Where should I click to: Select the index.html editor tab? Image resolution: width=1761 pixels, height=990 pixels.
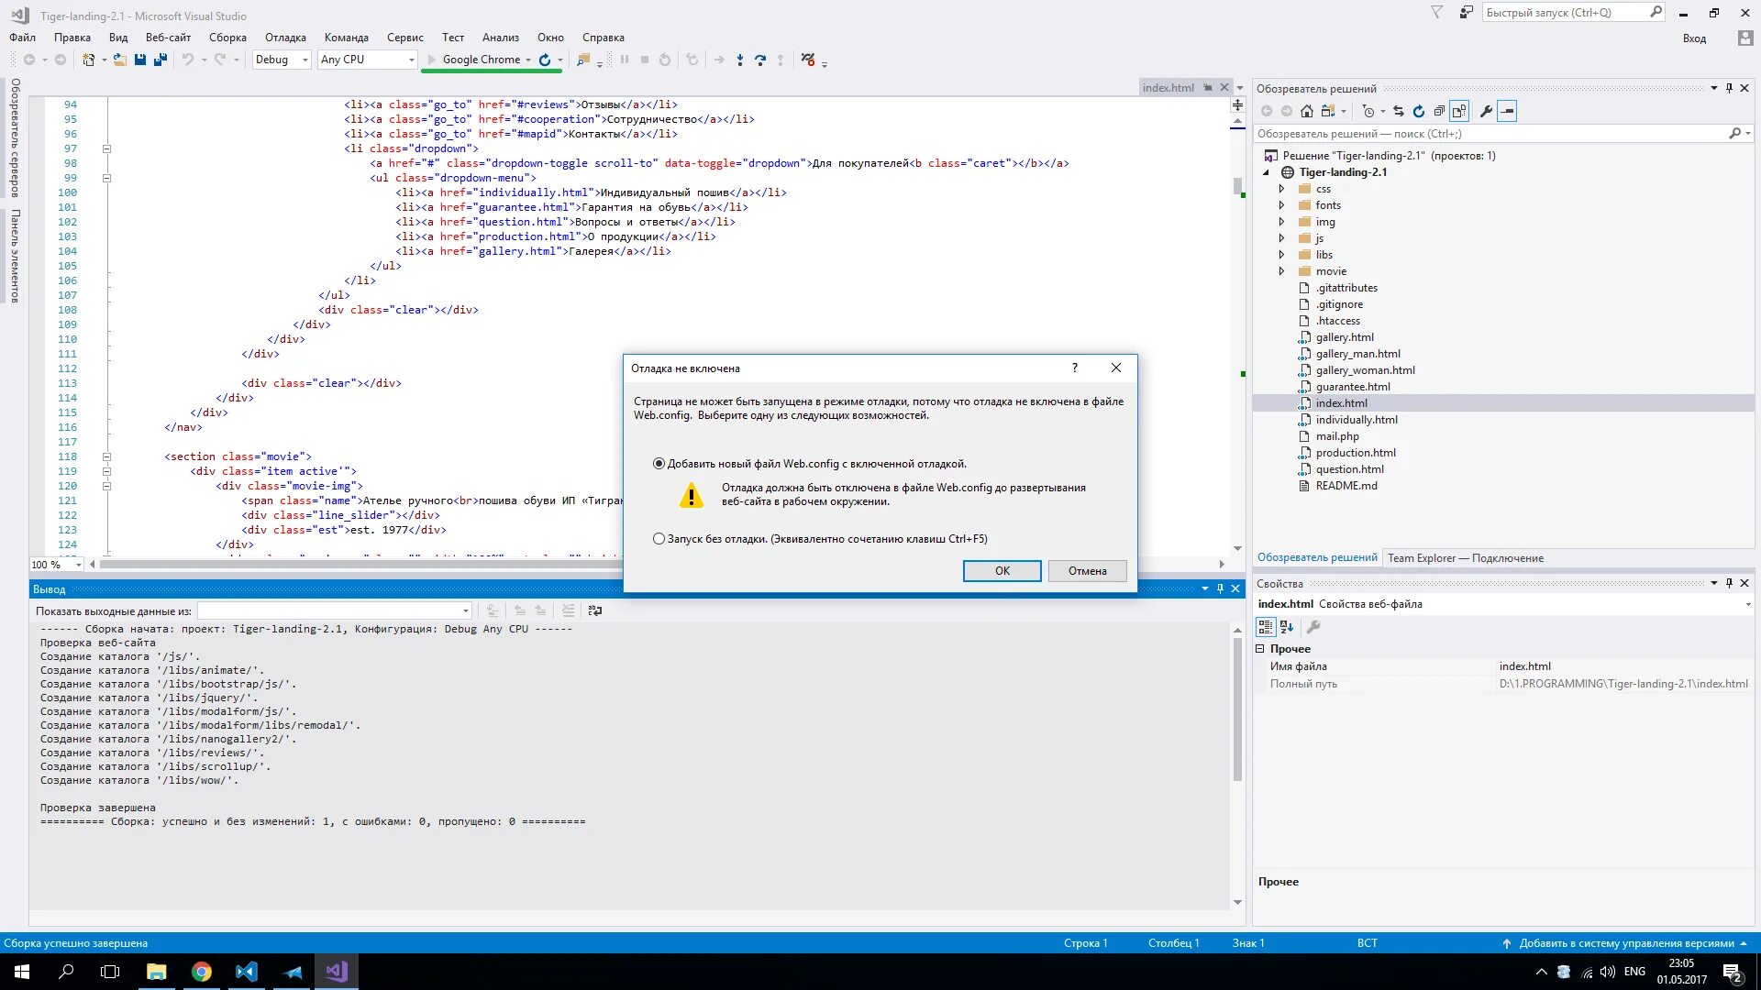(x=1168, y=88)
